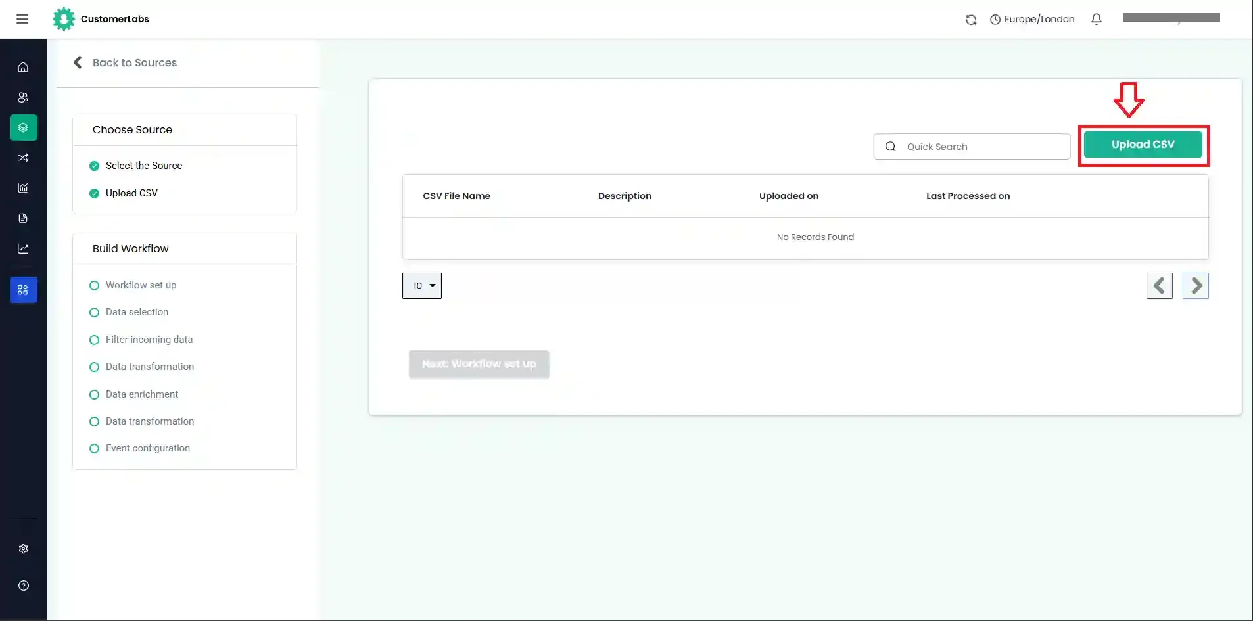Select the Workflow set up step
Image resolution: width=1253 pixels, height=621 pixels.
[141, 285]
